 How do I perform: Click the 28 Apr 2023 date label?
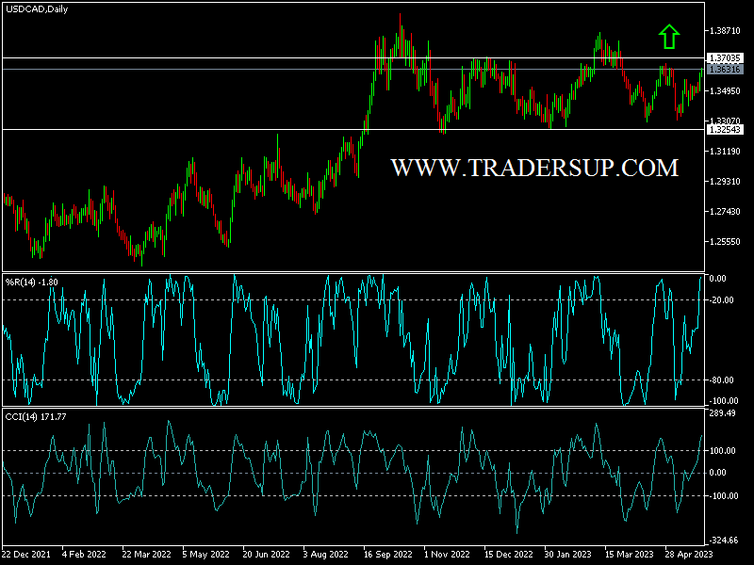[689, 554]
